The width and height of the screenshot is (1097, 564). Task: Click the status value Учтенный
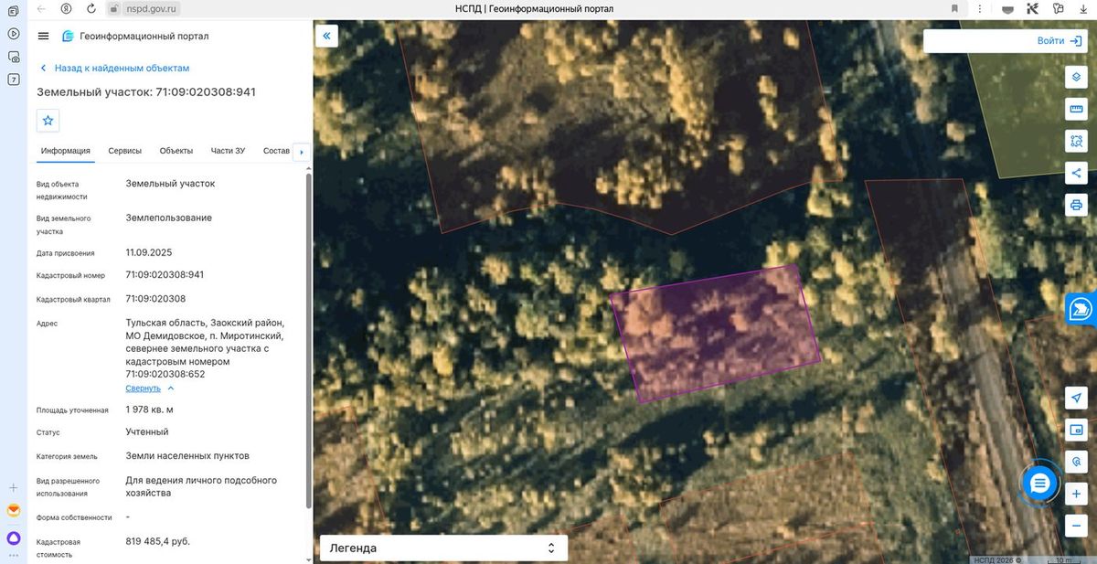tap(147, 431)
